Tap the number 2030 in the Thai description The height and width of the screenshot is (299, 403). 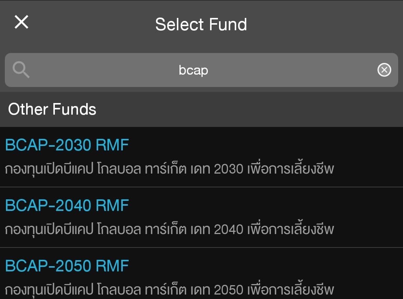point(229,169)
